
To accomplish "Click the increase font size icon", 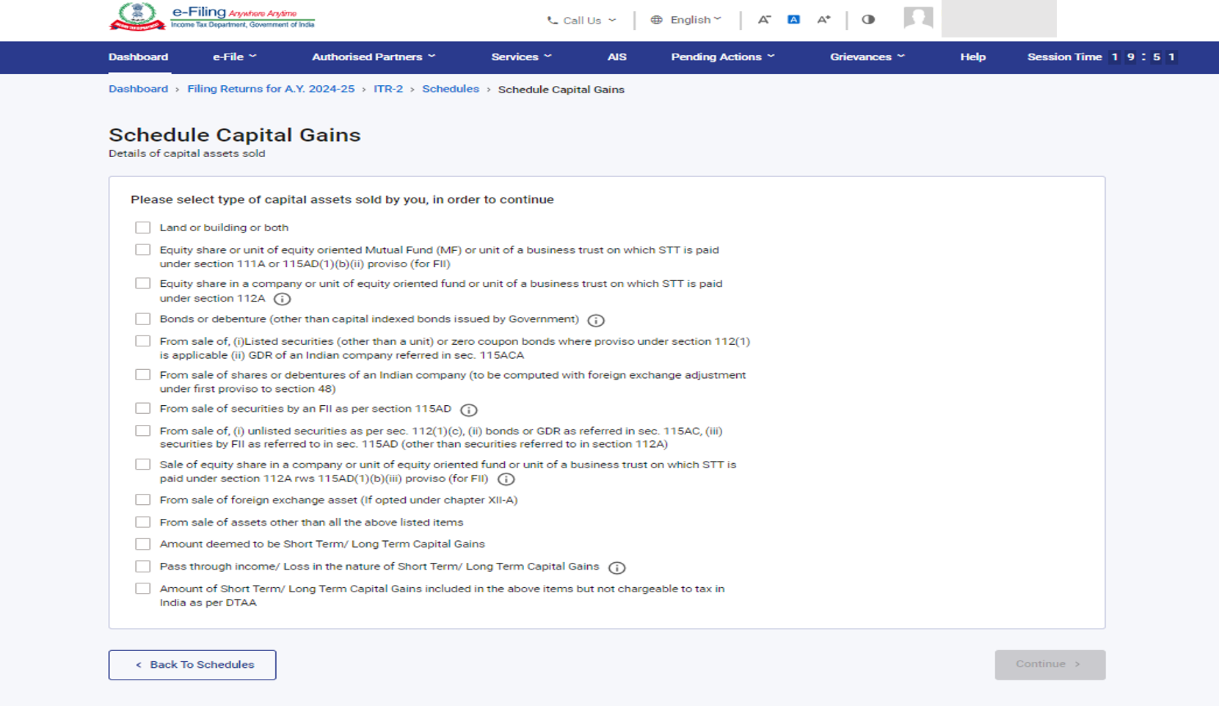I will (x=823, y=20).
